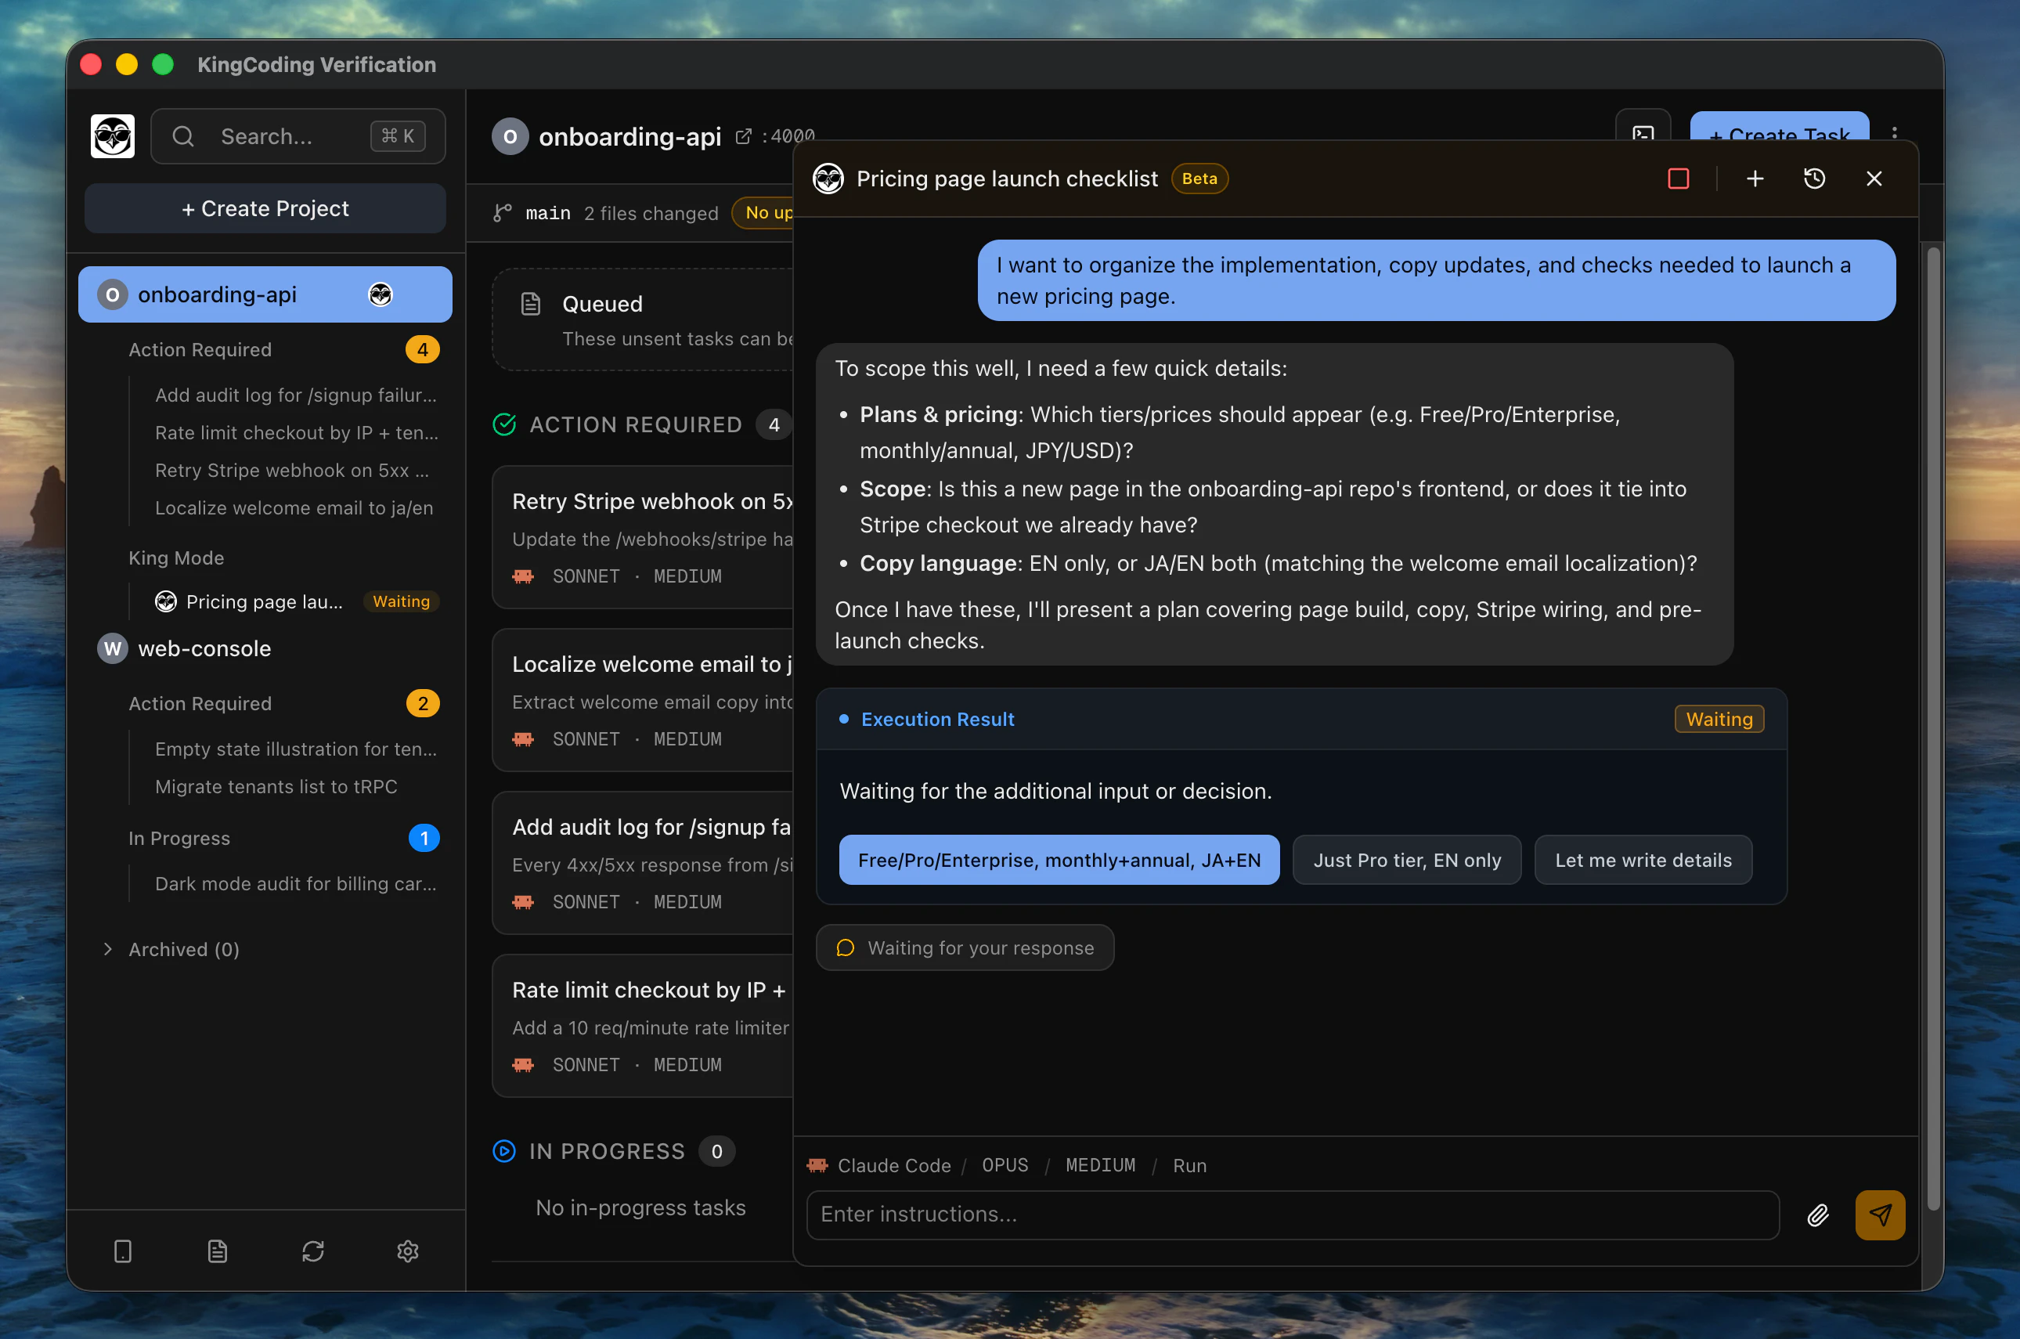The image size is (2020, 1339).
Task: Click Let me write details
Action: click(x=1643, y=860)
